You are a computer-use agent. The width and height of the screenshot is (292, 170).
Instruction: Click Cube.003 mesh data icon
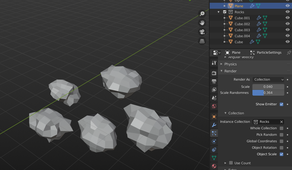tap(265, 30)
